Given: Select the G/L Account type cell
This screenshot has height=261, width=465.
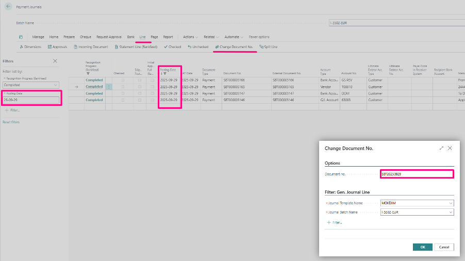Looking at the screenshot, I should click(329, 100).
